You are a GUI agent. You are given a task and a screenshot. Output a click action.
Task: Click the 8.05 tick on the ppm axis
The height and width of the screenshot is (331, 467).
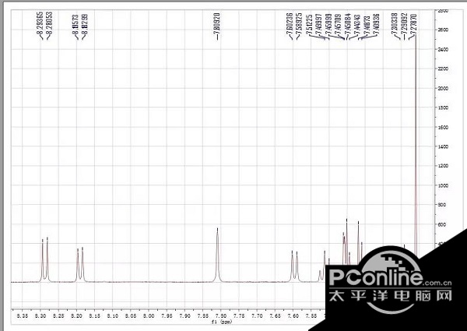[x=131, y=315]
